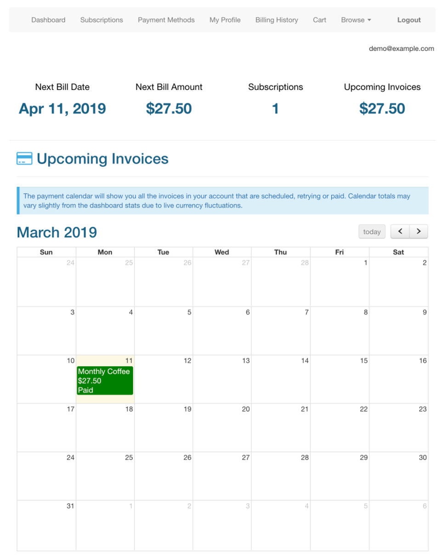
Task: Open the Monthly Coffee paid invoice event
Action: tap(105, 381)
